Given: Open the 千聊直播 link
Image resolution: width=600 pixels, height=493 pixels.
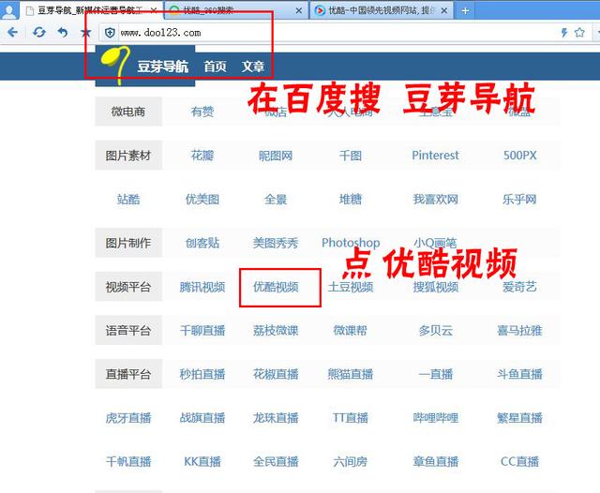Looking at the screenshot, I should pos(202,331).
